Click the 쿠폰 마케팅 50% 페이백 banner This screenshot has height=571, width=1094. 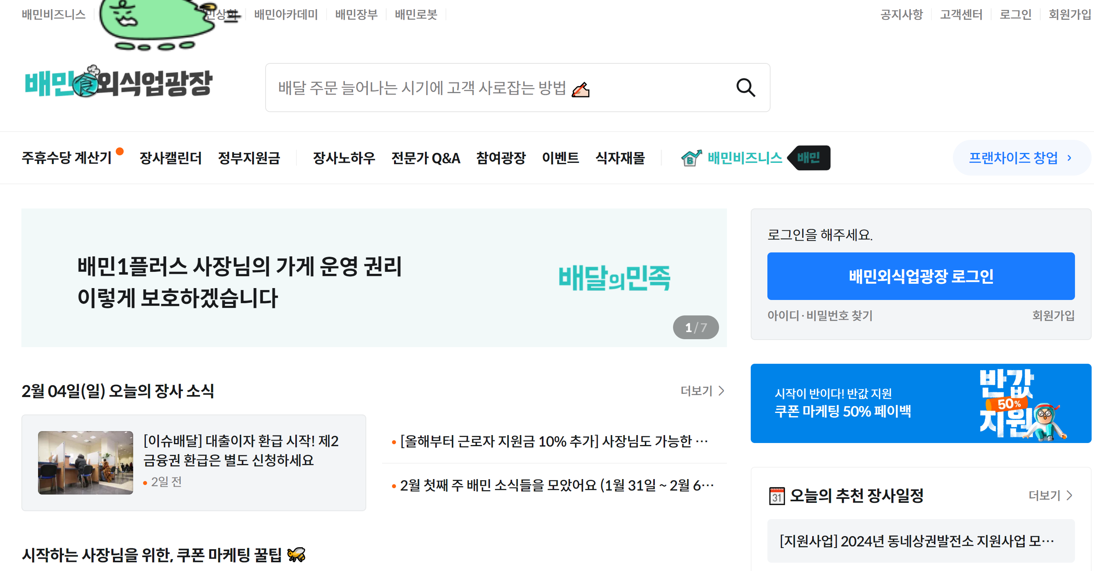920,403
